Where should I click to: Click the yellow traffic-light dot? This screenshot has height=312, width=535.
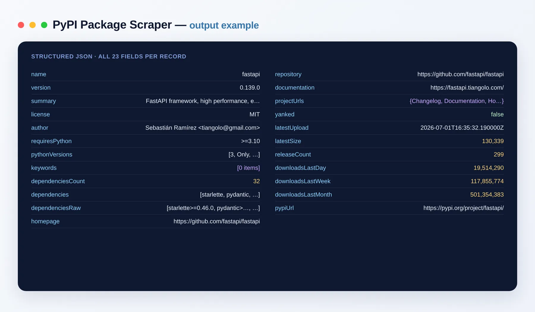[x=32, y=25]
